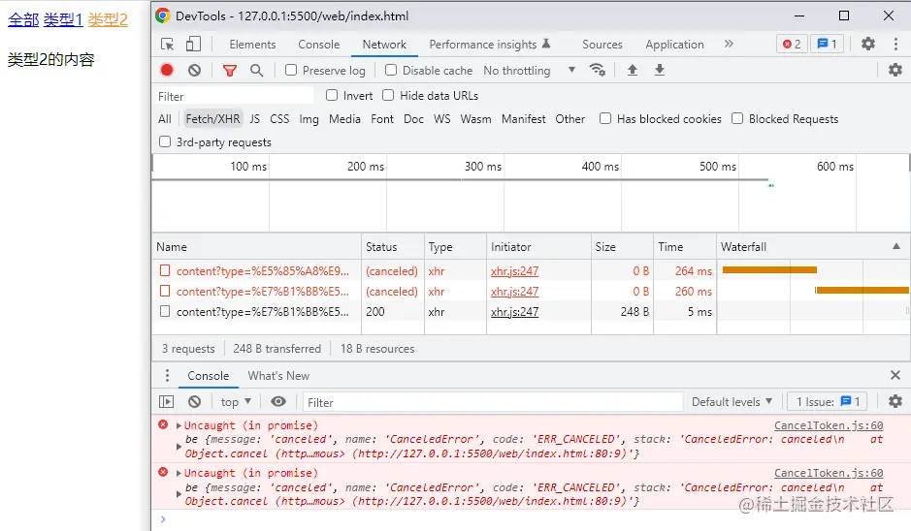Open first CancelToken.js:60 source link
This screenshot has width=911, height=531.
829,425
